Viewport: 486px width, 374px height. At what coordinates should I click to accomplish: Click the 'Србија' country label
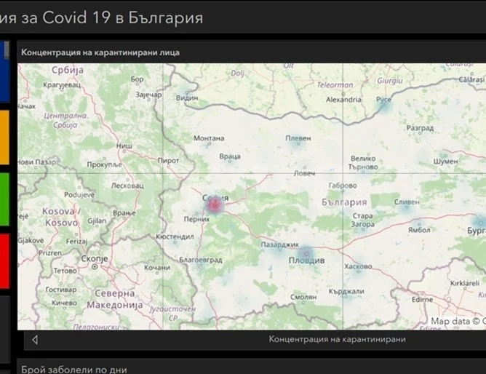(x=68, y=70)
